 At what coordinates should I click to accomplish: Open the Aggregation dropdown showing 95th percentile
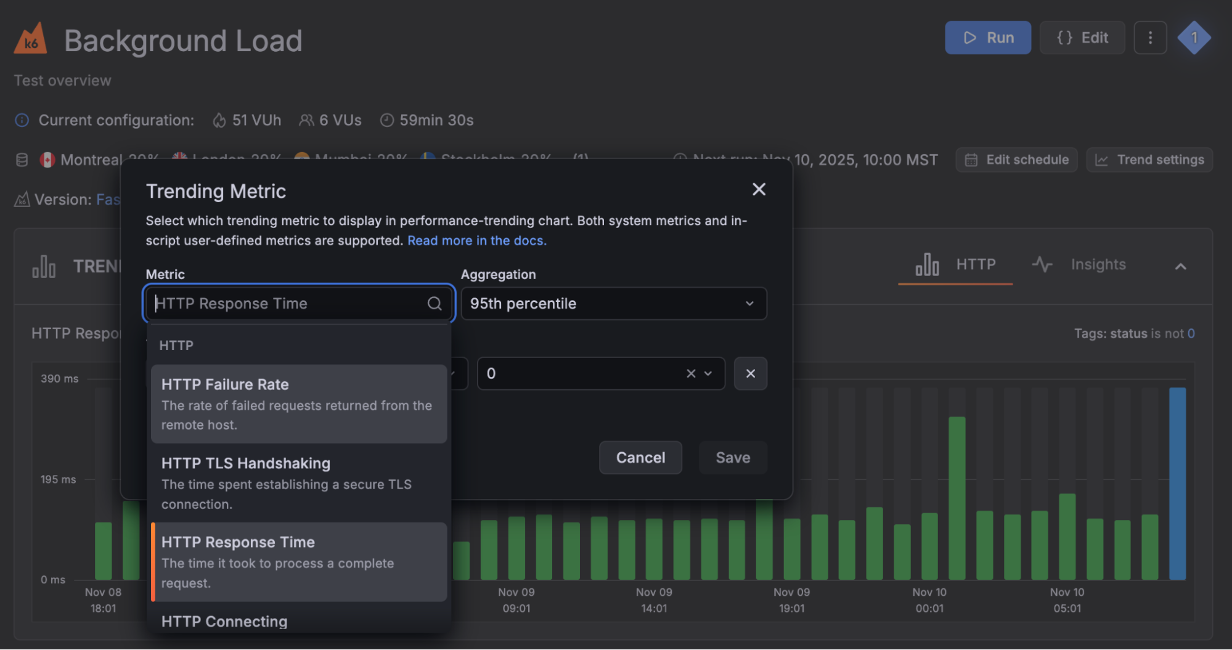(613, 303)
